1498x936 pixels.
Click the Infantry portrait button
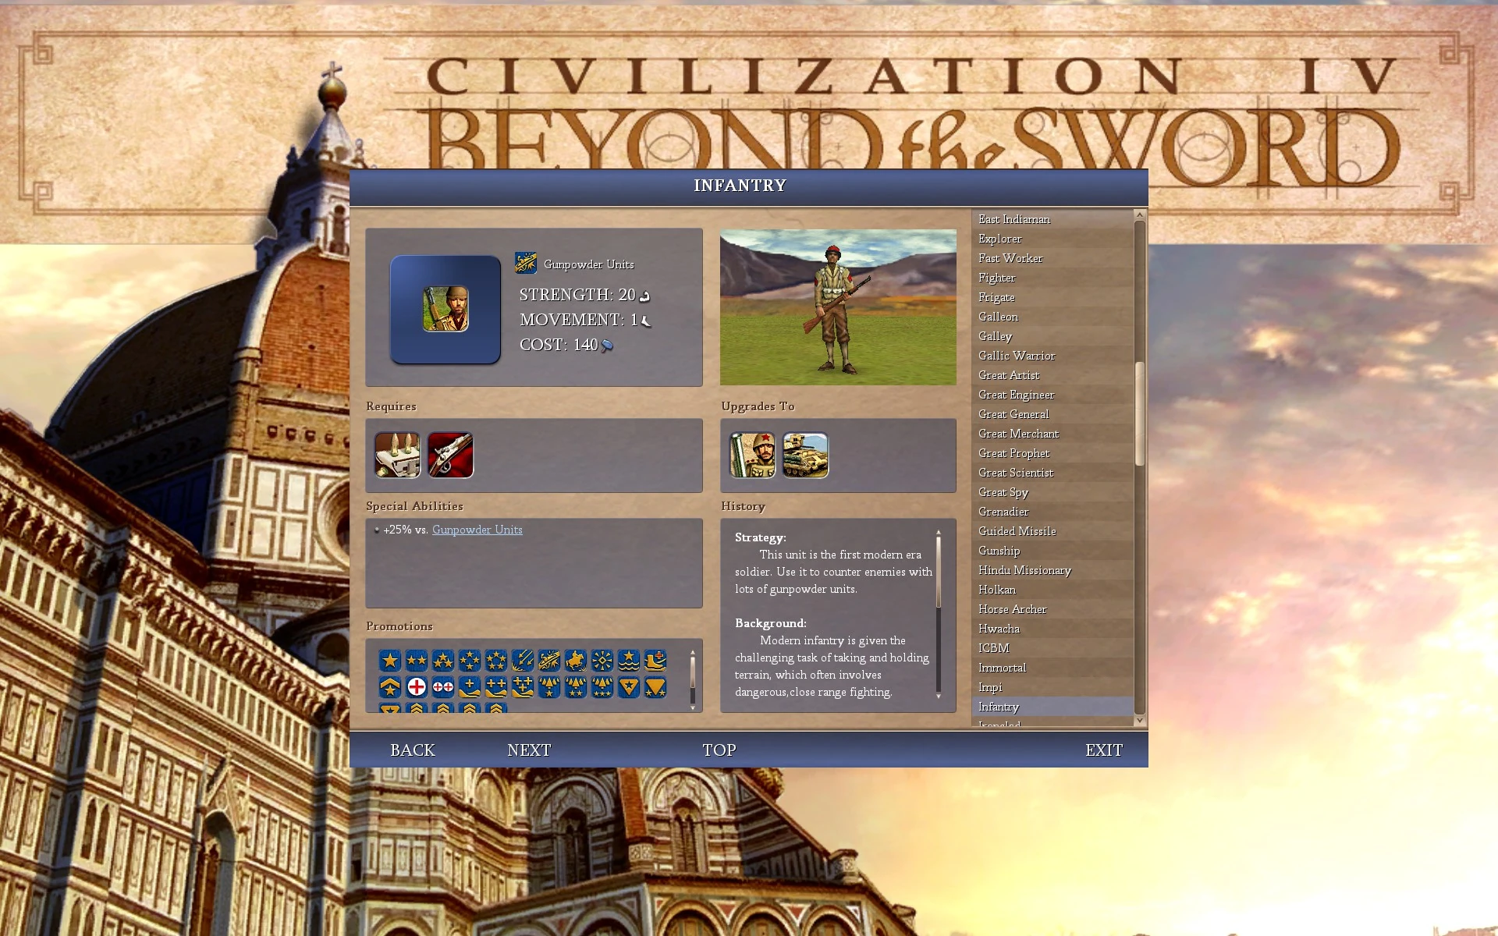click(x=445, y=309)
